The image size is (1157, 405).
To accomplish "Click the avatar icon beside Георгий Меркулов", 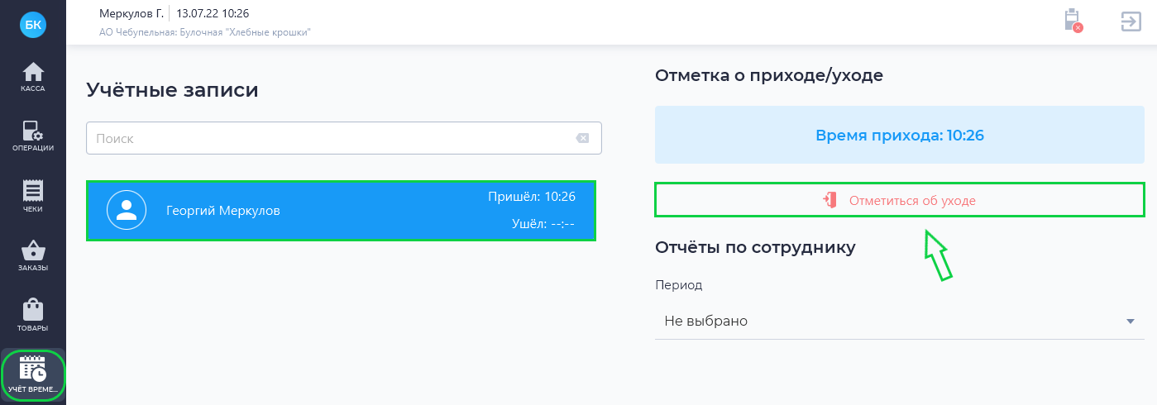I will pyautogui.click(x=127, y=211).
